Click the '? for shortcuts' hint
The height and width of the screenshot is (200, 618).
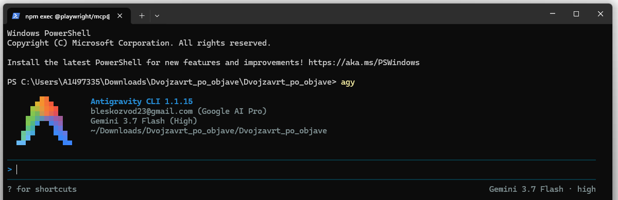coord(42,189)
